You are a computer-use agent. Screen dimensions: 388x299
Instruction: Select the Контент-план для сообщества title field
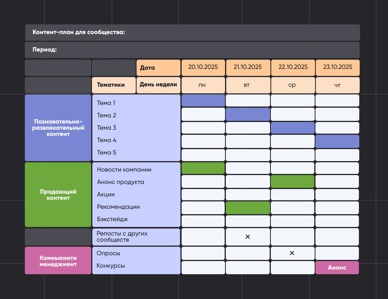point(192,33)
